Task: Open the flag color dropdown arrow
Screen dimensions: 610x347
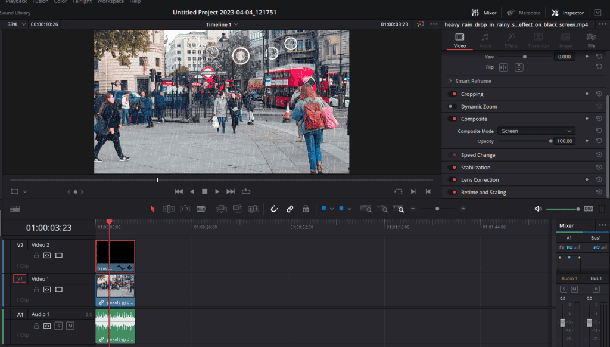Action: 332,209
